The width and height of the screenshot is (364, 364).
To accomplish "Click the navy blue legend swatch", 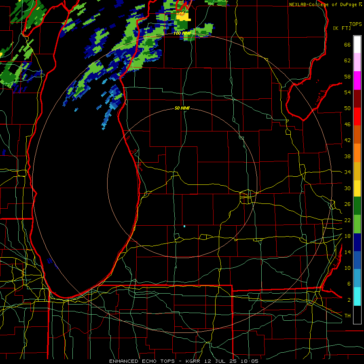I will point(357,242).
